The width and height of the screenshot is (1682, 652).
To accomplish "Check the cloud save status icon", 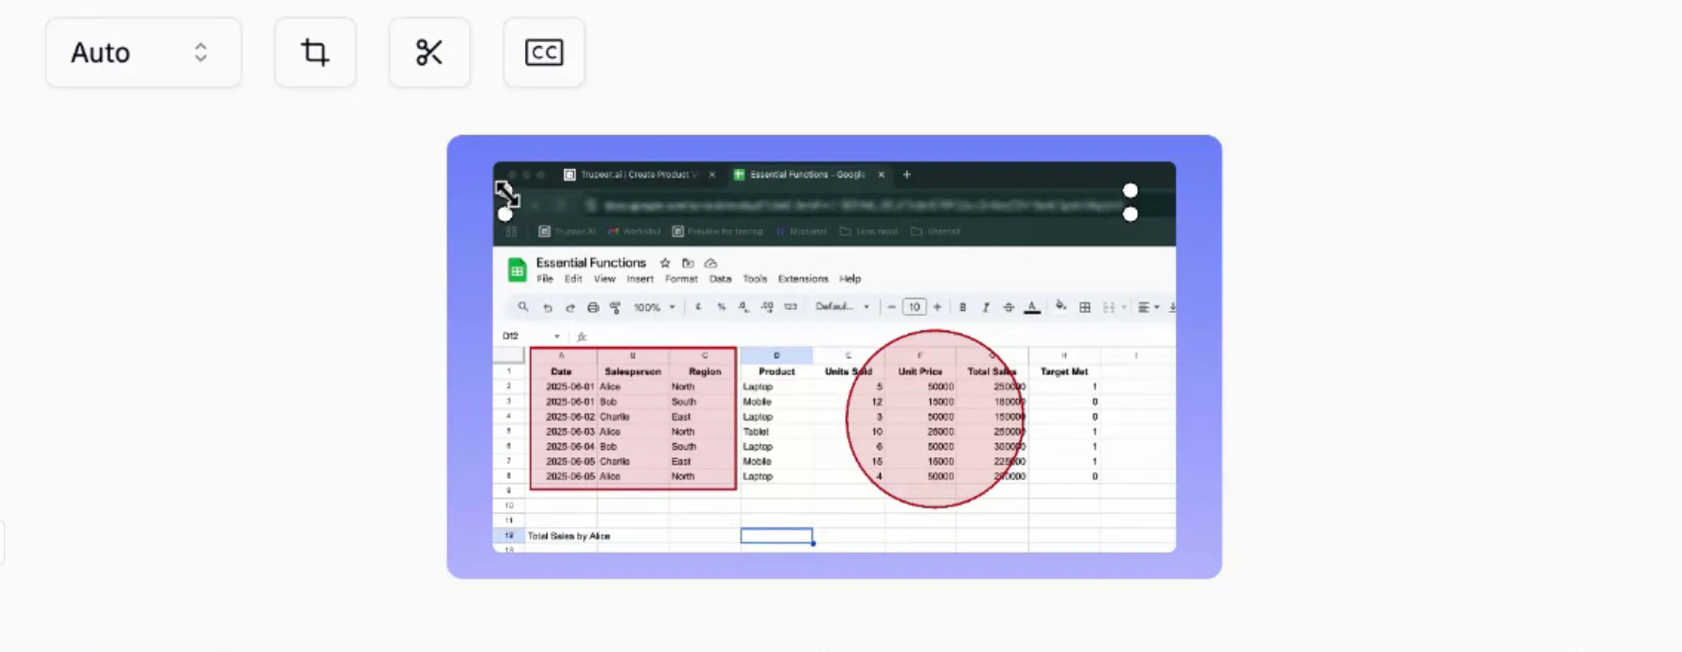I will coord(710,264).
